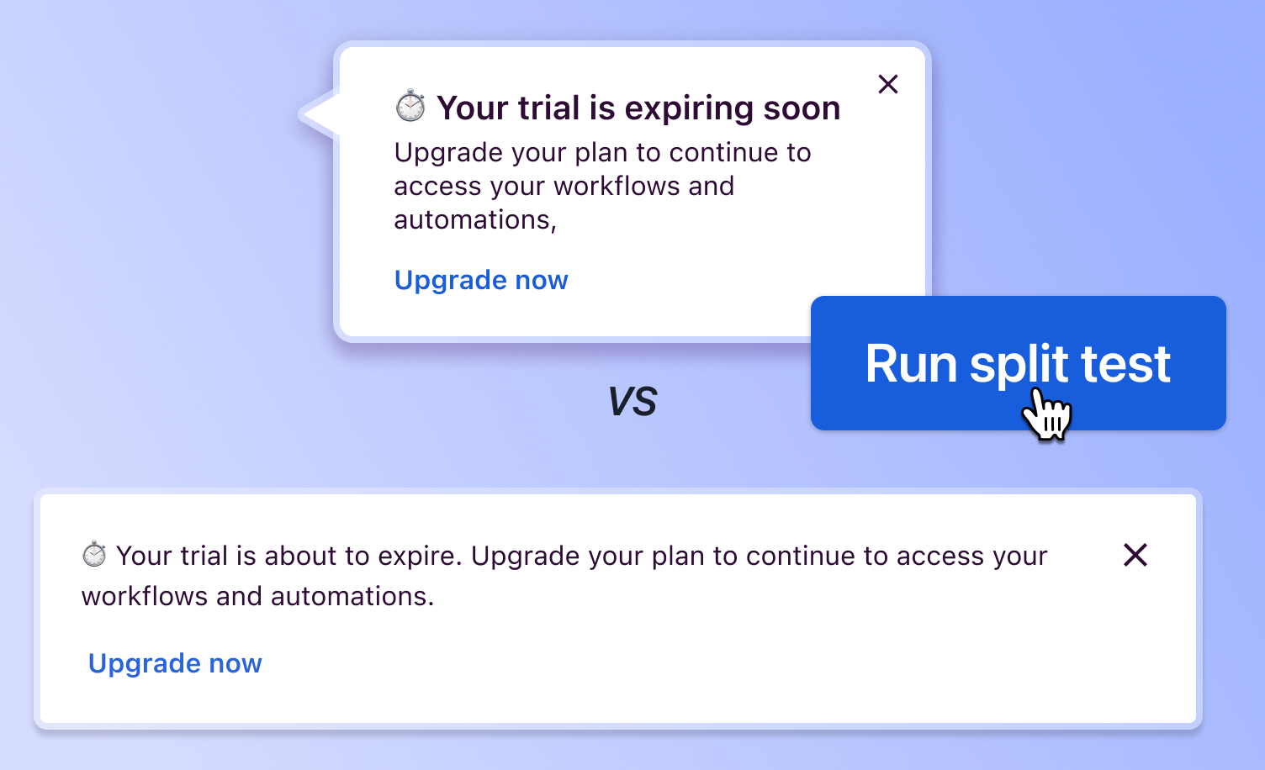Click 'workflows and automations.' in bottom banner
1265x770 pixels.
(x=257, y=596)
